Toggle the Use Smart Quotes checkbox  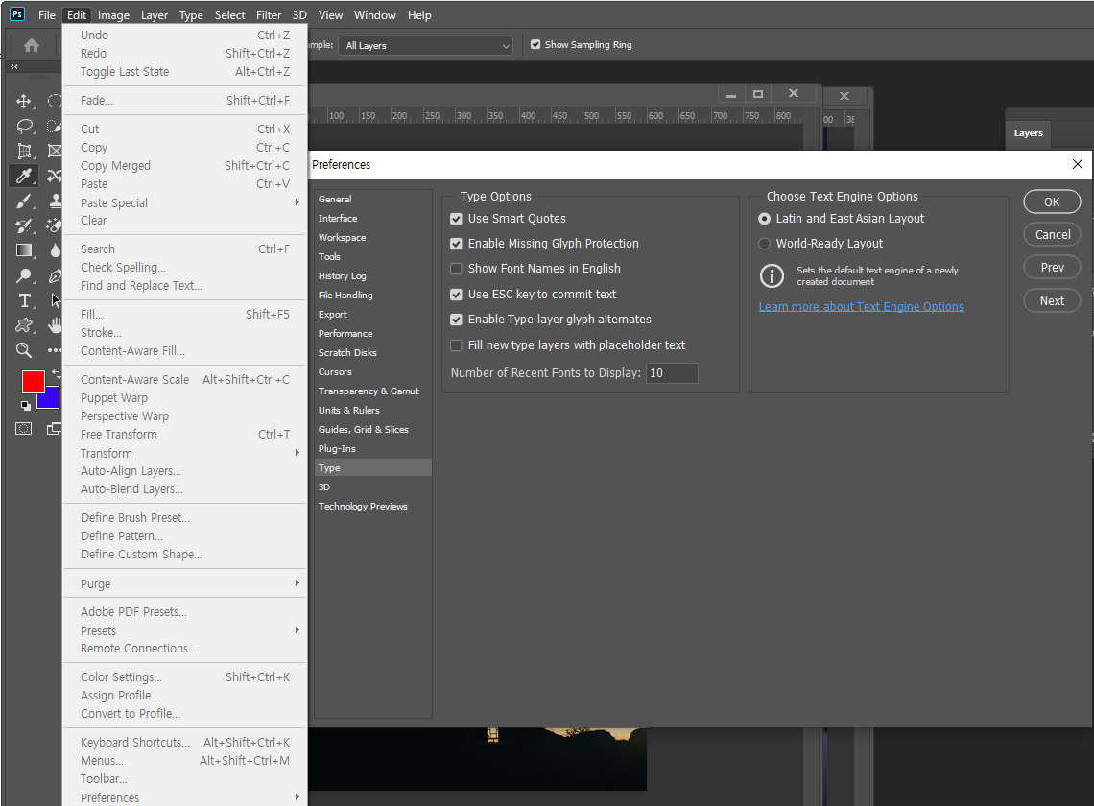[x=456, y=219]
